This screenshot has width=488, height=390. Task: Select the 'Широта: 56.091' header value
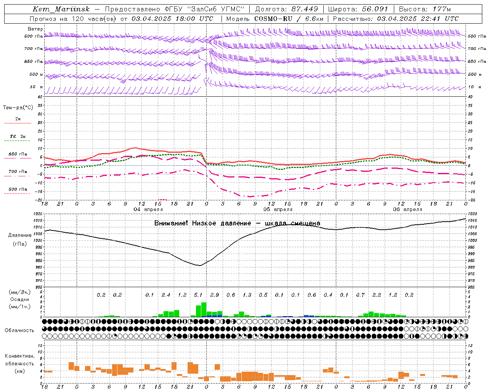(358, 9)
